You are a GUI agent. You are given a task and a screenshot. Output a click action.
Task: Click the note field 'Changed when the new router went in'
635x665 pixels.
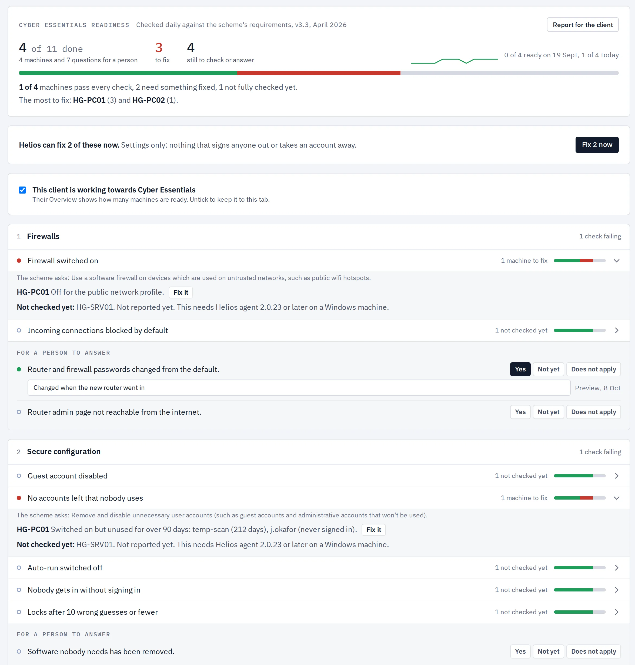(x=299, y=388)
